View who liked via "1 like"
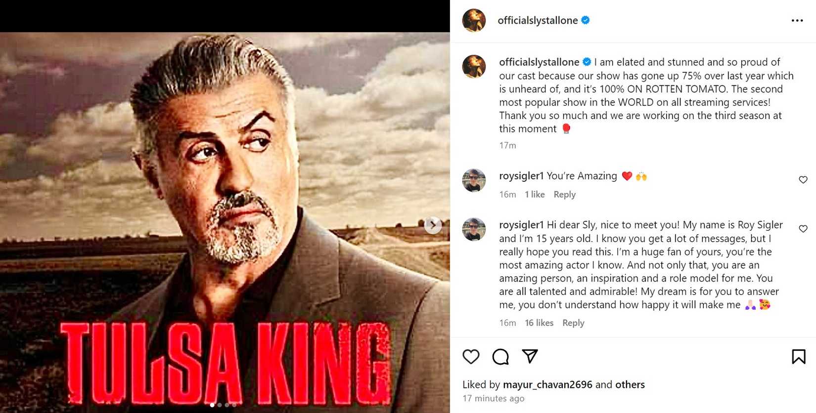This screenshot has height=413, width=816. pos(535,195)
